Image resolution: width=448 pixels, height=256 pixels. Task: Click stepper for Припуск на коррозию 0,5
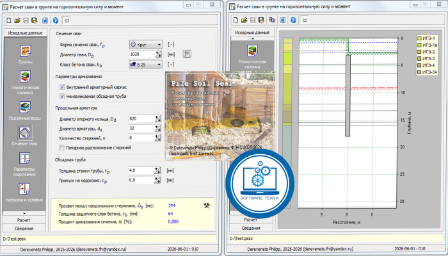point(157,180)
